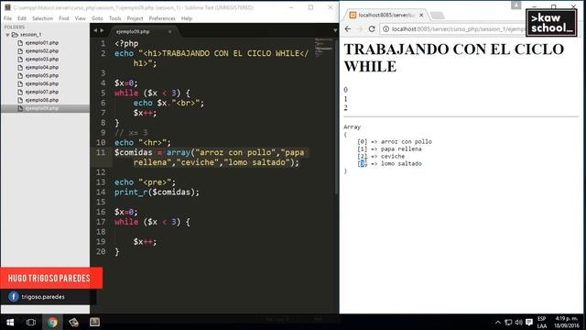The image size is (586, 330).
Task: Click the volume icon in system tray
Action: point(519,323)
